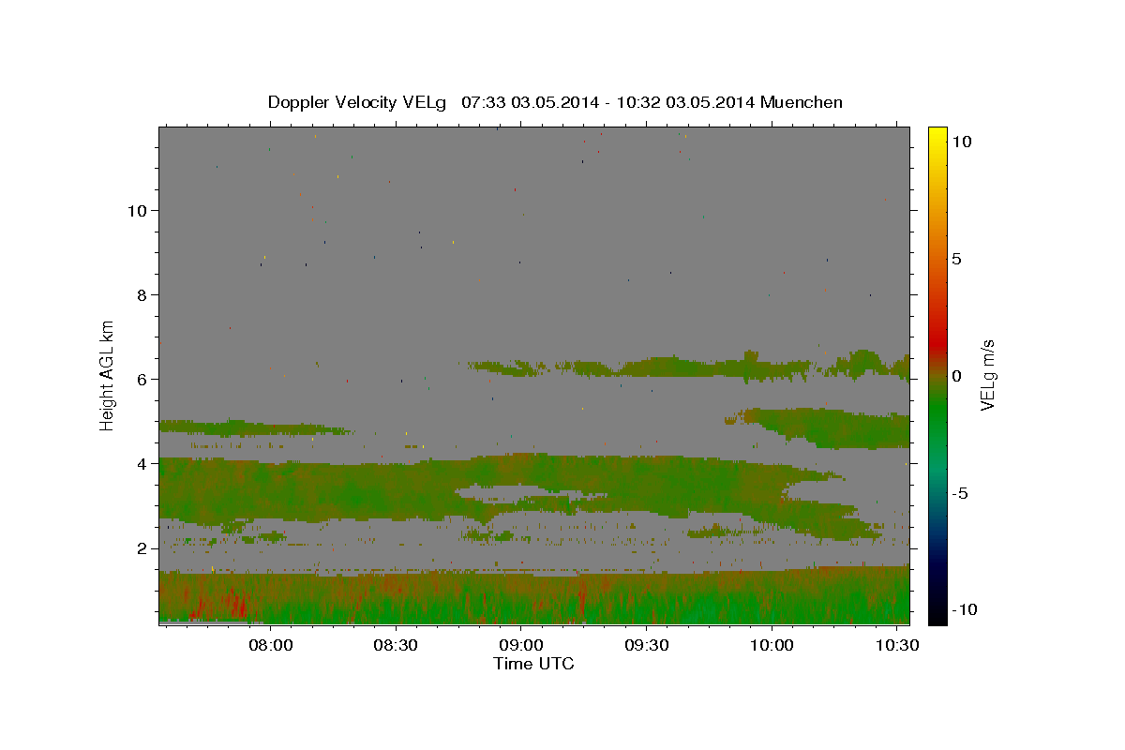Click the word 'Muenchen' in the title
Image resolution: width=1125 pixels, height=750 pixels.
point(801,102)
